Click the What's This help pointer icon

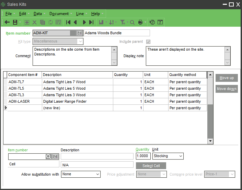point(152,22)
